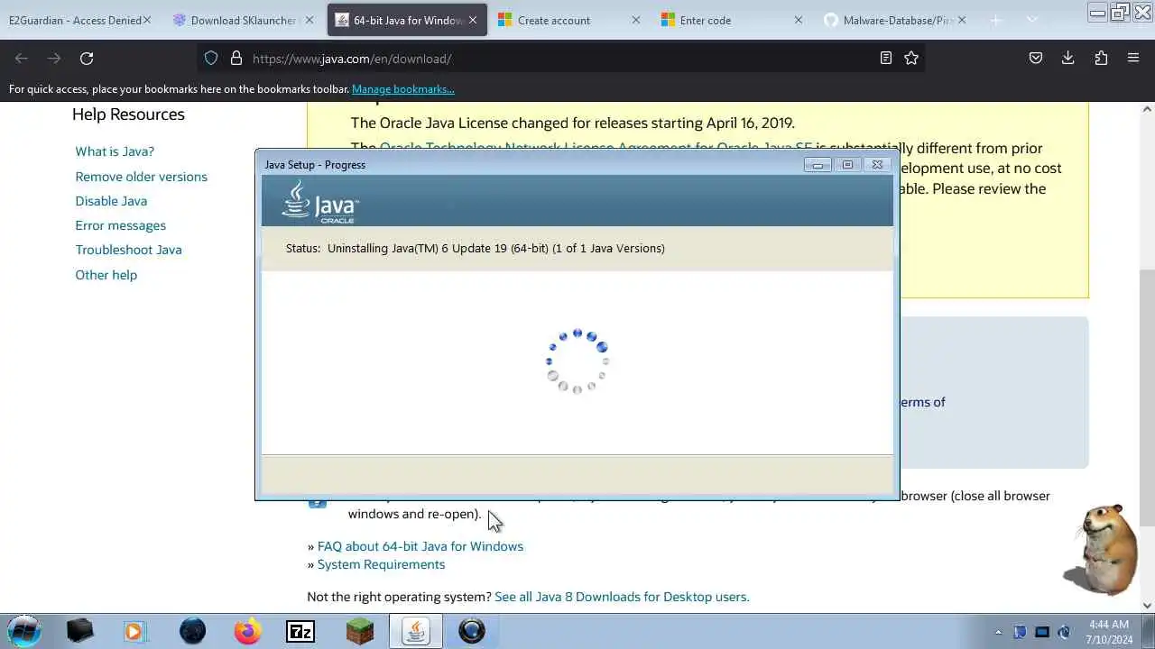The width and height of the screenshot is (1155, 649).
Task: Open the Disable Java help link
Action: (111, 201)
